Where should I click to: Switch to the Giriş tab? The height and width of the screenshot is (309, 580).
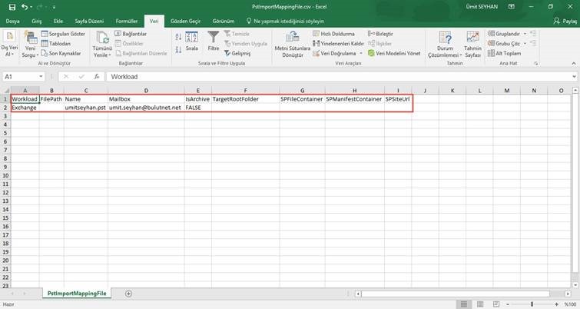pyautogui.click(x=37, y=21)
